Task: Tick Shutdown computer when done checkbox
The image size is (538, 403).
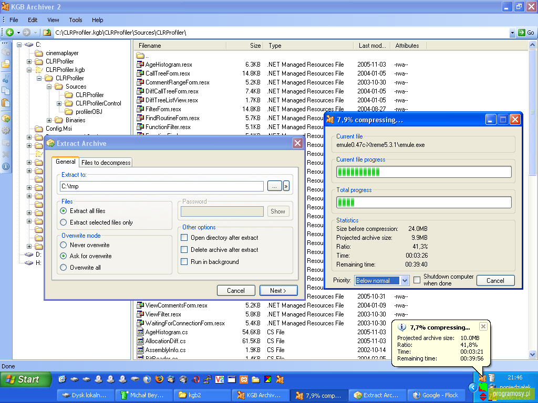Action: coord(417,280)
